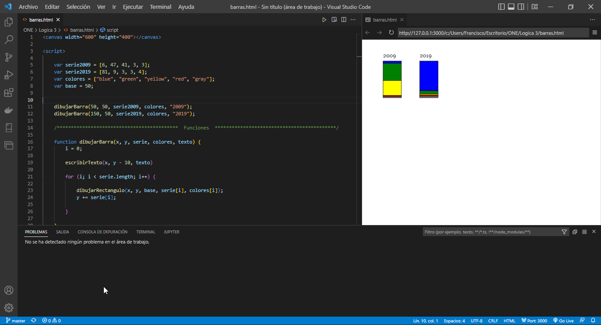Click the open preview to the side icon
Screen dimensions: 601x325
pyautogui.click(x=334, y=20)
